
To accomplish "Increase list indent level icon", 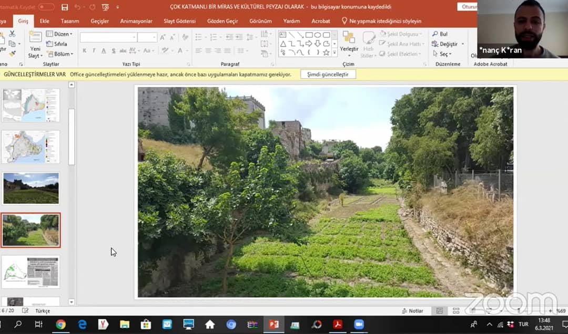I will tap(239, 37).
